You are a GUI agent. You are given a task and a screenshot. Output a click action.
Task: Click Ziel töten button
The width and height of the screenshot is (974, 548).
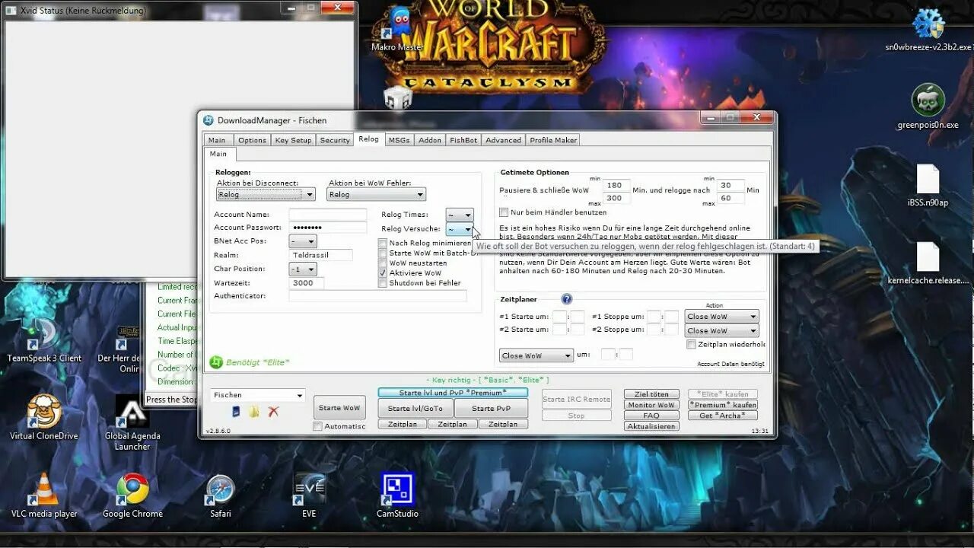(651, 394)
